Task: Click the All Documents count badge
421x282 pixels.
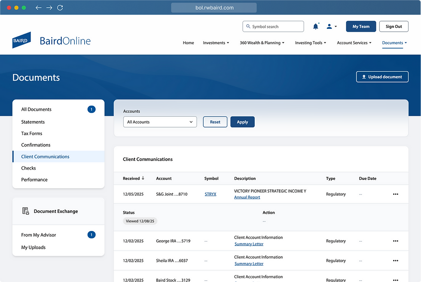Action: pos(91,109)
